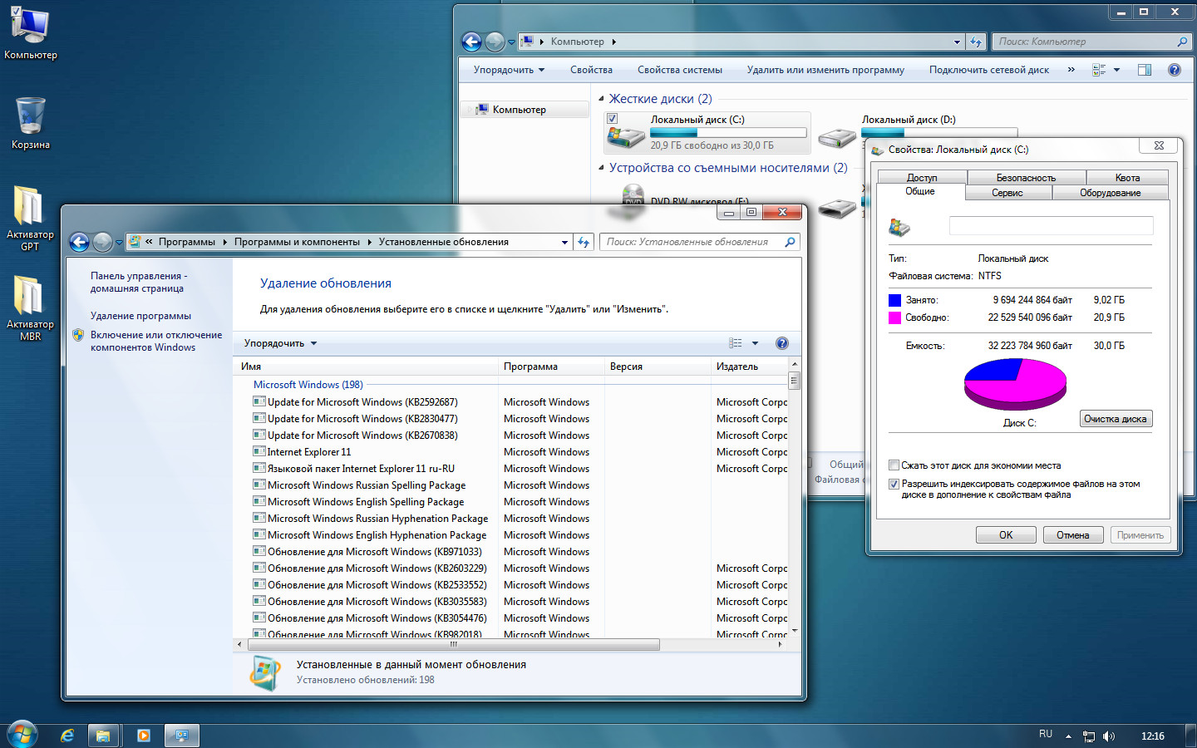Click the shield Windows components link
Image resolution: width=1197 pixels, height=748 pixels.
[155, 342]
